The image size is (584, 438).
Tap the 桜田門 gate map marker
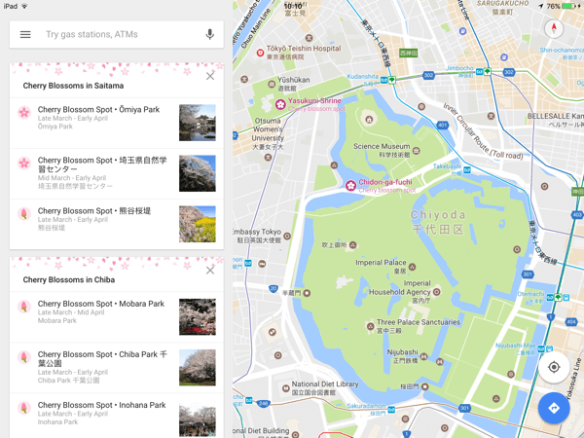pyautogui.click(x=424, y=386)
